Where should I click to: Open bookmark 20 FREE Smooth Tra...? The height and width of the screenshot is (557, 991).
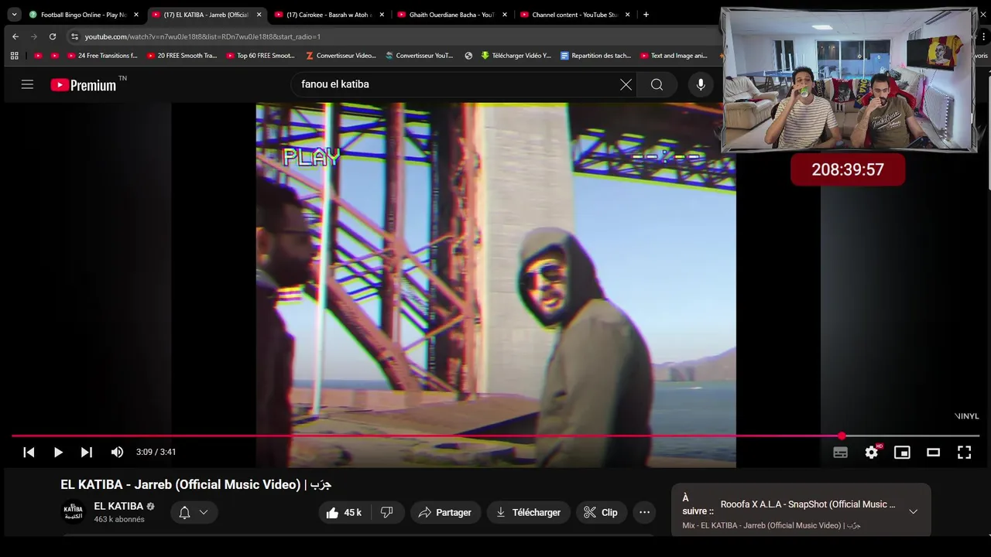181,56
